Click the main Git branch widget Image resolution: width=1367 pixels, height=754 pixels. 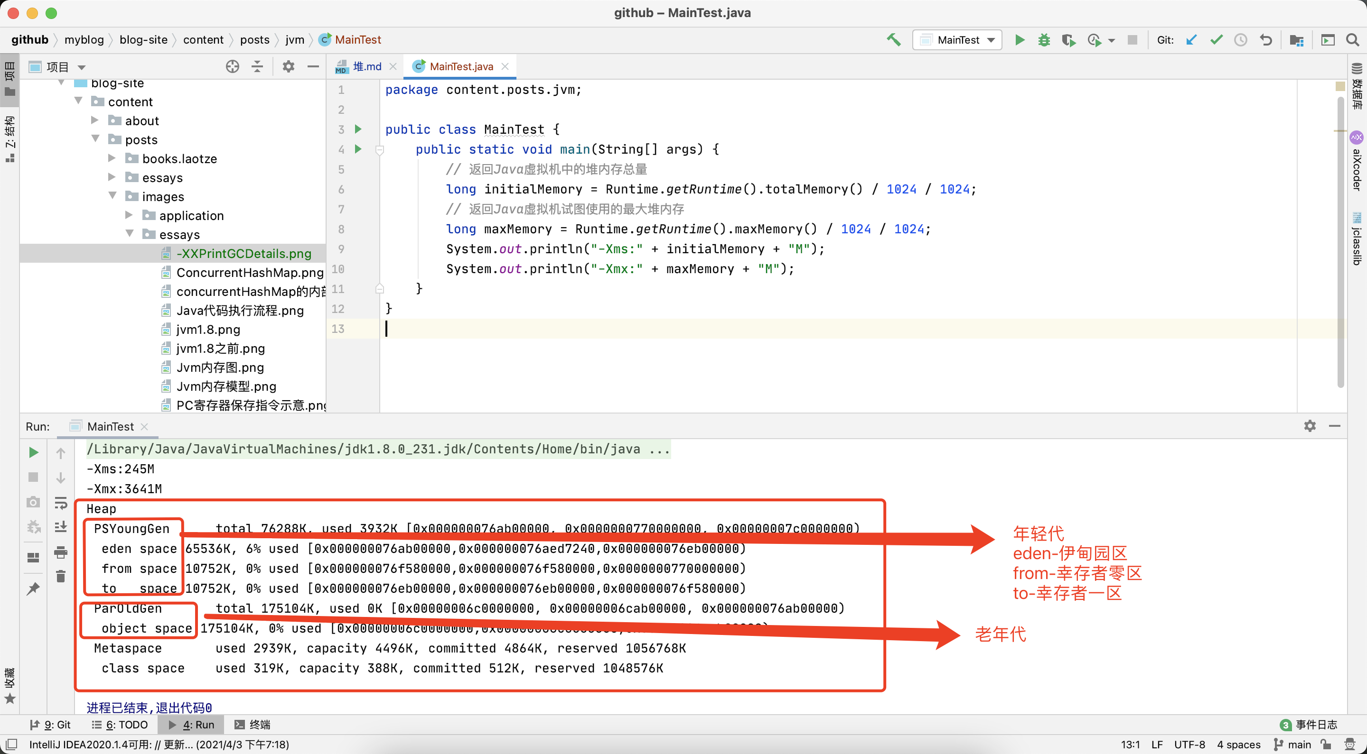(1292, 745)
